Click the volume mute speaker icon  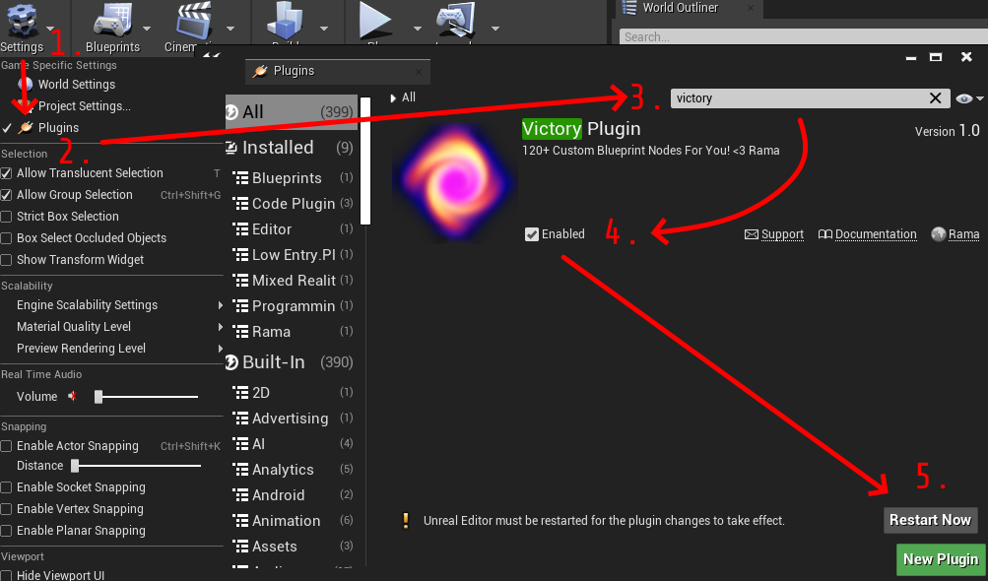[73, 396]
